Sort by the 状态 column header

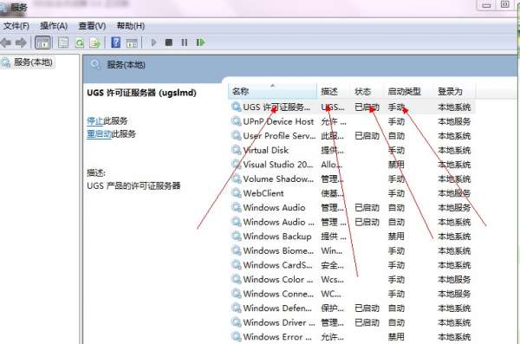click(x=367, y=91)
